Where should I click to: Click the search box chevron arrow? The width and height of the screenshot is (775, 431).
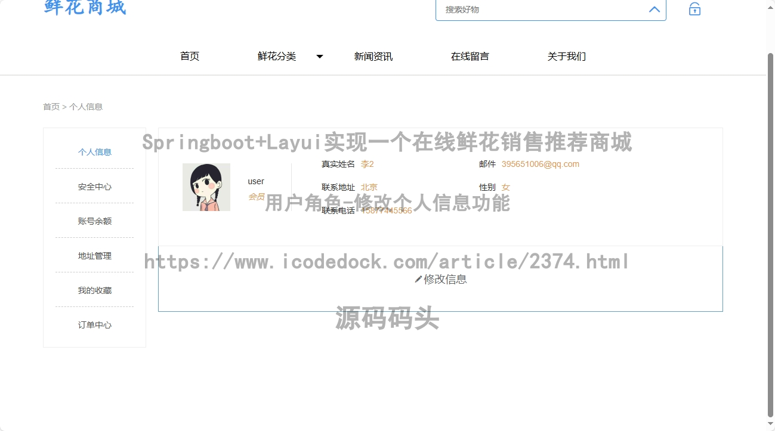coord(654,10)
